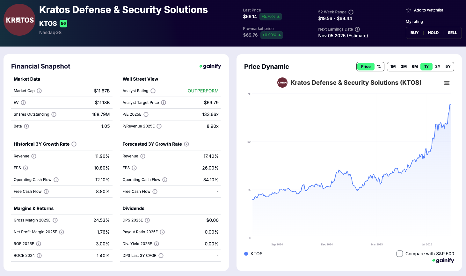This screenshot has width=466, height=276.
Task: Click the 52 Week Range info icon
Action: click(x=351, y=12)
